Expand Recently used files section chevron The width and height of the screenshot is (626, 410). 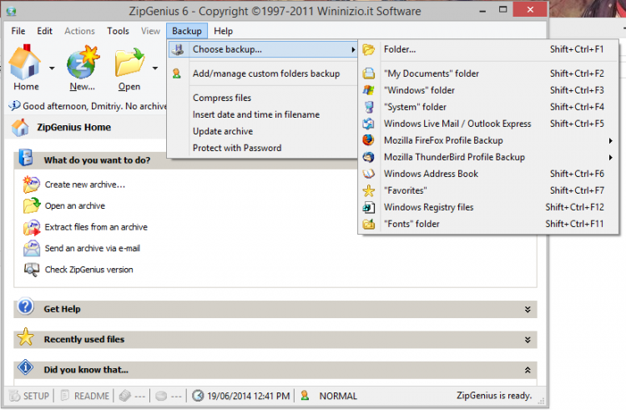click(x=528, y=340)
